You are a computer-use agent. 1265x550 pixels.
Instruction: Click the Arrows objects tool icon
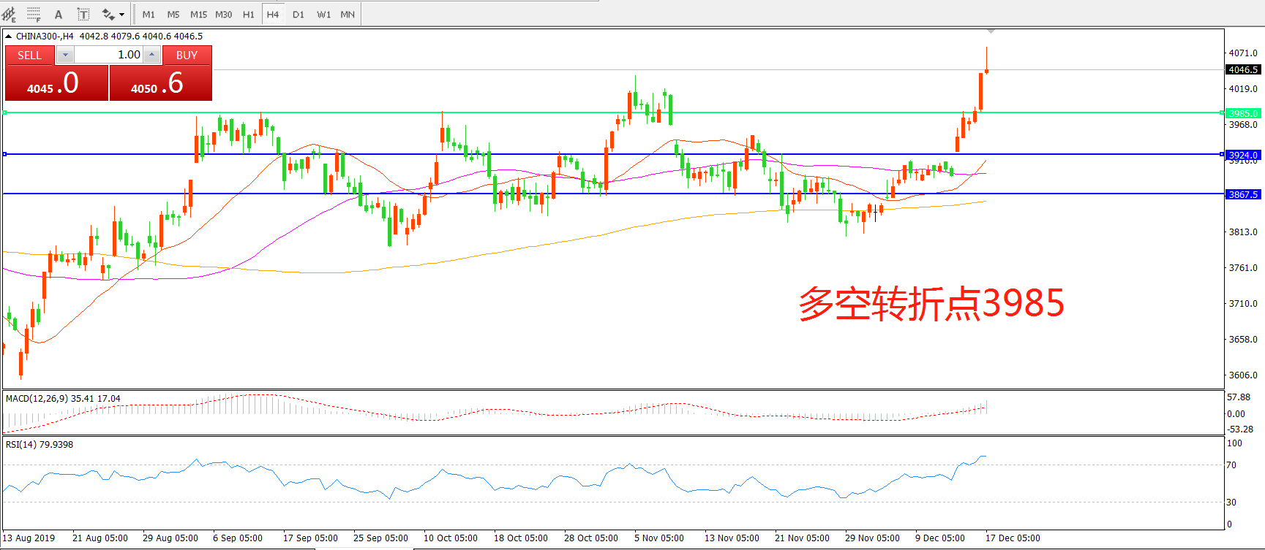[108, 14]
